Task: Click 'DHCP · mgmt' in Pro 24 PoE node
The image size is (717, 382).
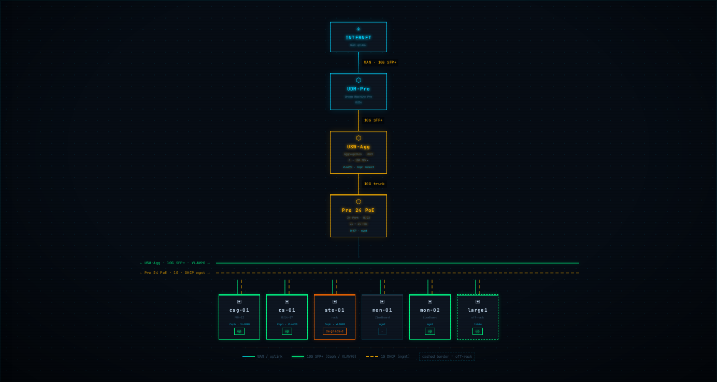Action: coord(358,231)
